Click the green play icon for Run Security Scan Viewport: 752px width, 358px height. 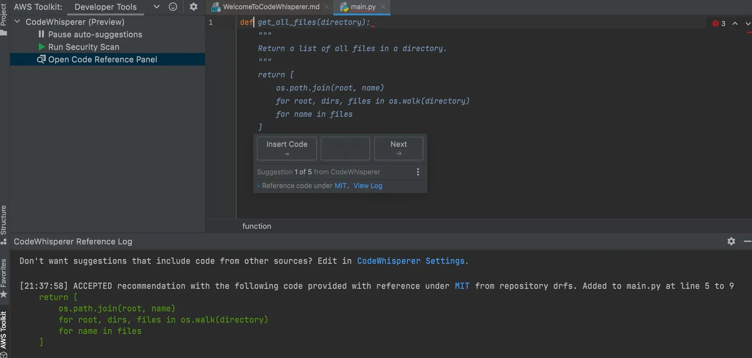click(x=41, y=47)
